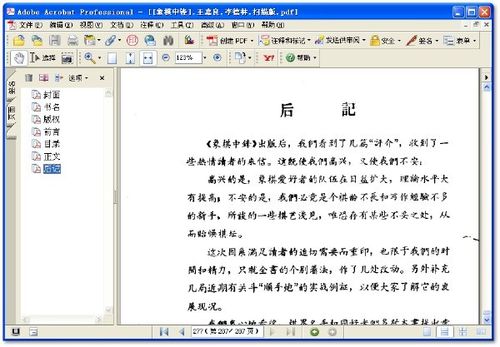Click the grayed Next View button
This screenshot has width=500, height=347.
click(332, 332)
